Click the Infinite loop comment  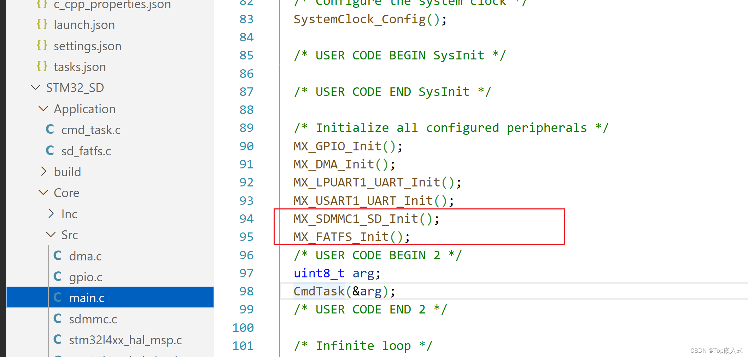(363, 346)
